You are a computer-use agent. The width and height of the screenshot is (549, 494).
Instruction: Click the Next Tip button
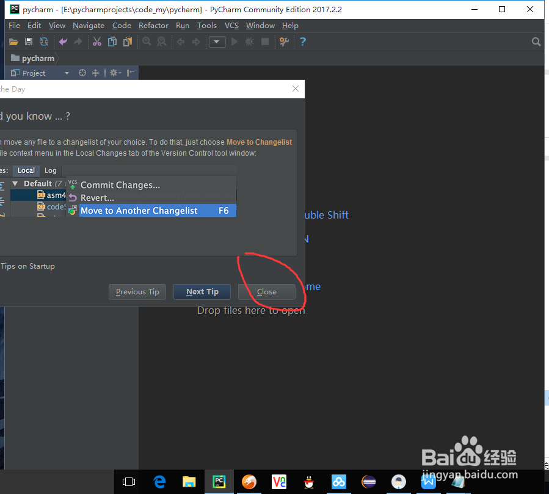pos(202,292)
